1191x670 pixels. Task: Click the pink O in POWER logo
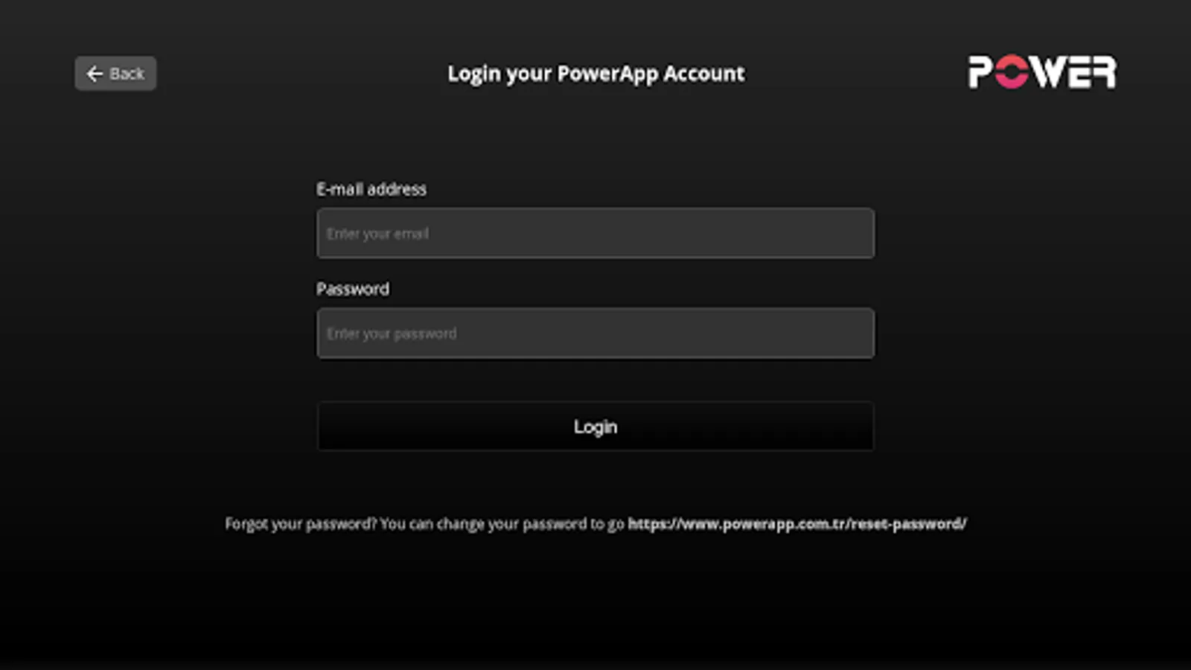coord(1012,72)
